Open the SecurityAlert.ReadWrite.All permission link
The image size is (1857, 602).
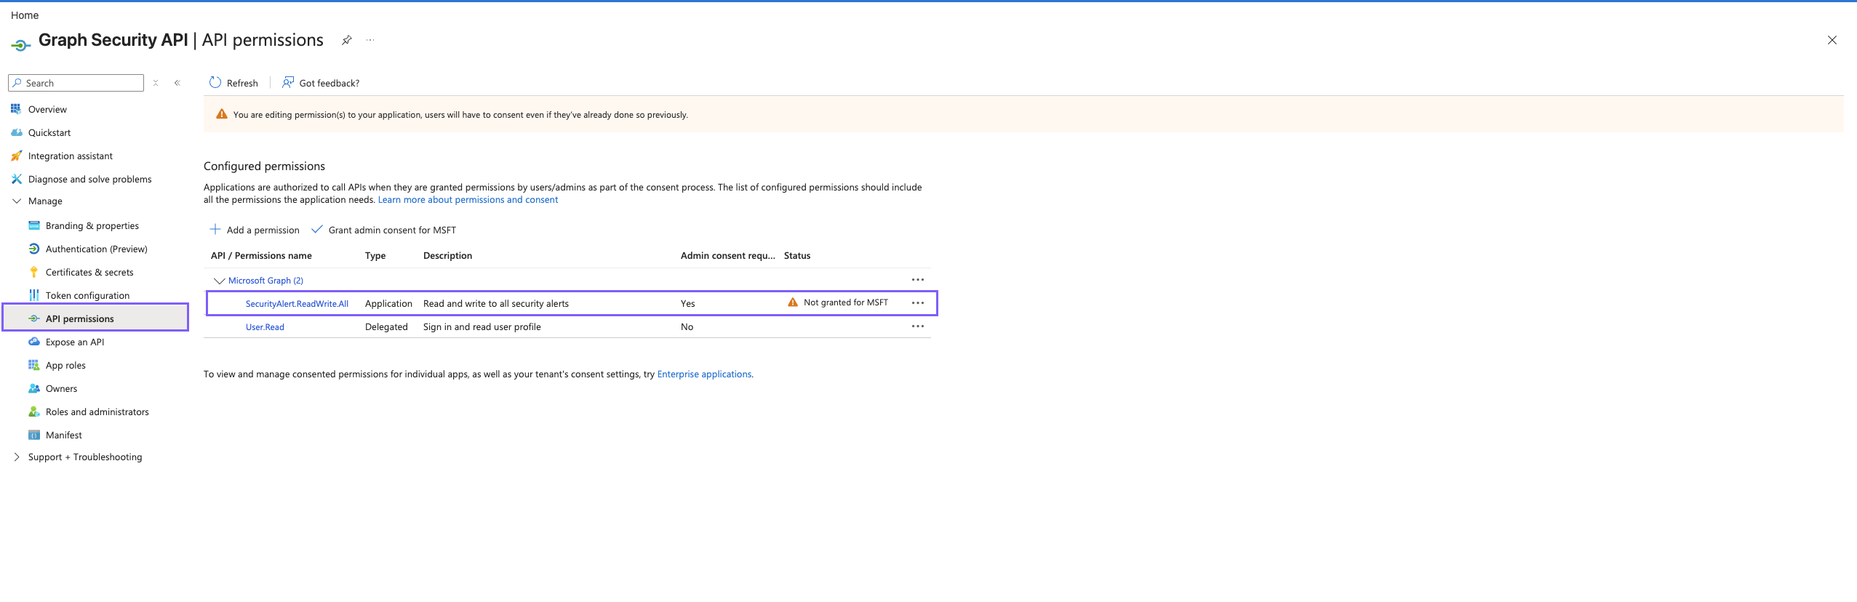coord(297,304)
